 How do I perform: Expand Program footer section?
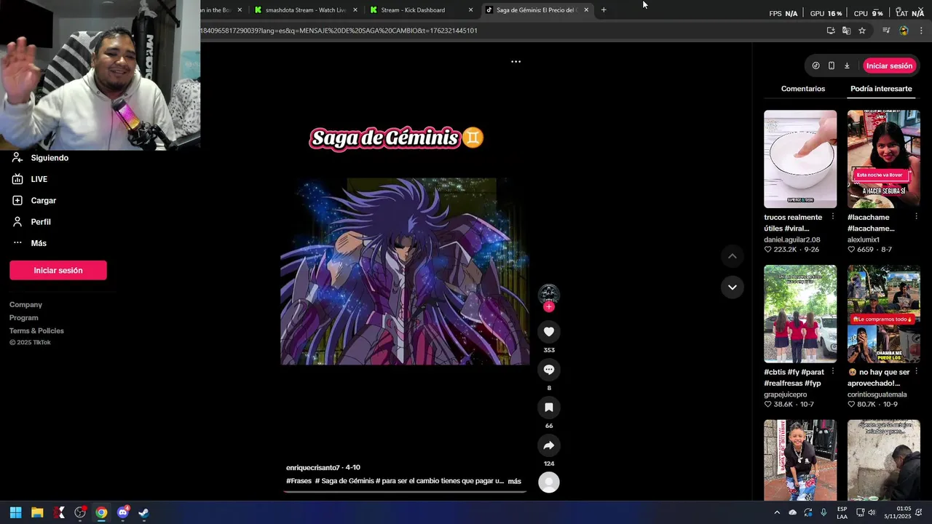24,318
